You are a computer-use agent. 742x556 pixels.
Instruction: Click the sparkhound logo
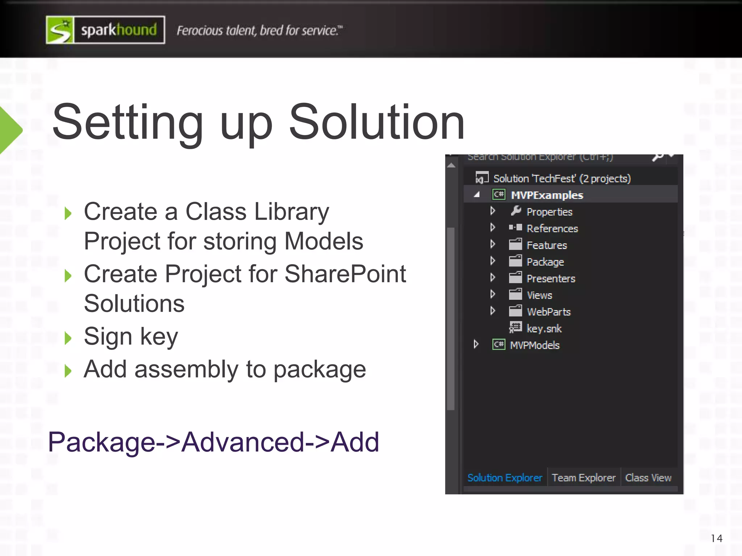coord(105,30)
